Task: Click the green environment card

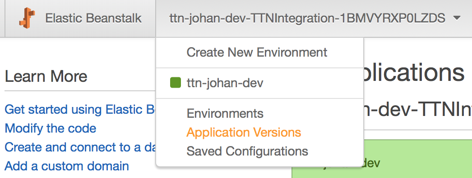Action: [382, 159]
